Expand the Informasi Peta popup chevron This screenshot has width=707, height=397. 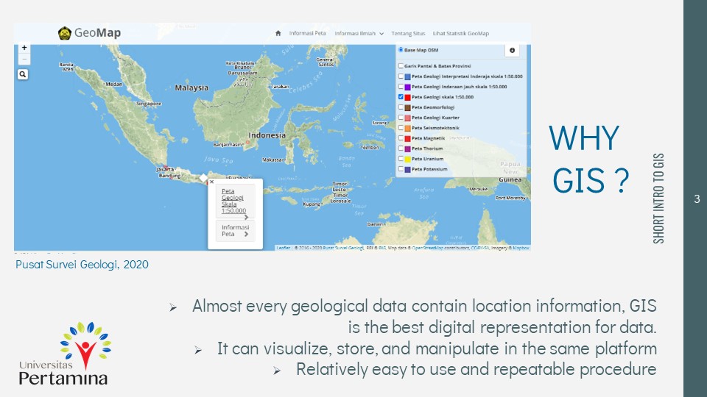coord(246,234)
